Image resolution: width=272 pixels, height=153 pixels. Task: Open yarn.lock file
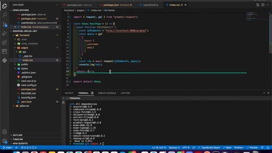point(26,102)
